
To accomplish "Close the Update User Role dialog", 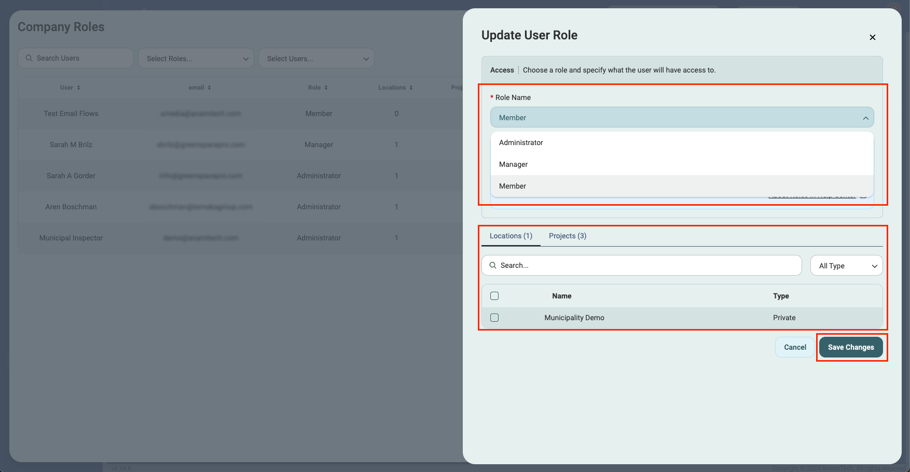I will (872, 37).
